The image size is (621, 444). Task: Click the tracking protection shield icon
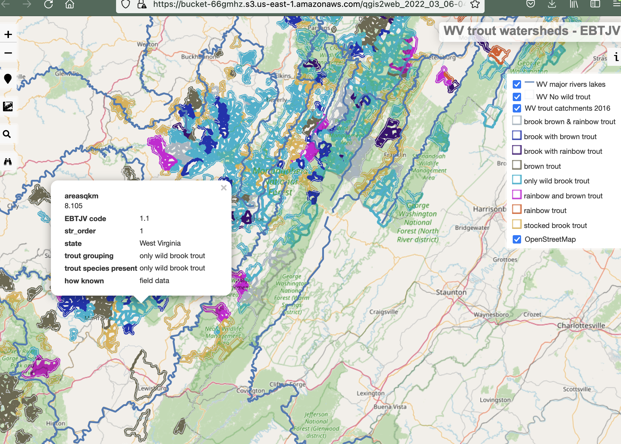(x=126, y=4)
